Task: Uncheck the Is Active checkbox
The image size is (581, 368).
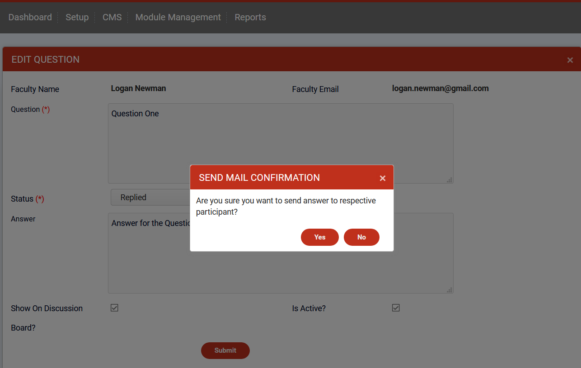Action: 396,308
